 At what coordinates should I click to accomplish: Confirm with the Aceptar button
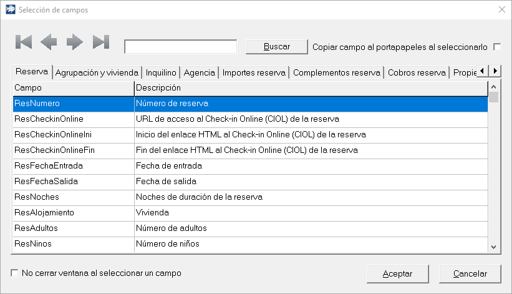point(397,273)
